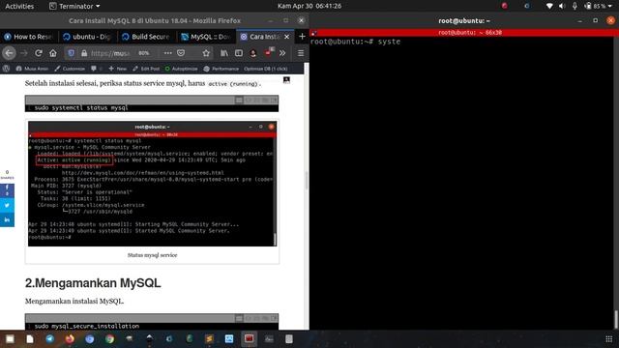Click Terminator red title bar group icon
This screenshot has height=348, width=619.
tap(313, 33)
